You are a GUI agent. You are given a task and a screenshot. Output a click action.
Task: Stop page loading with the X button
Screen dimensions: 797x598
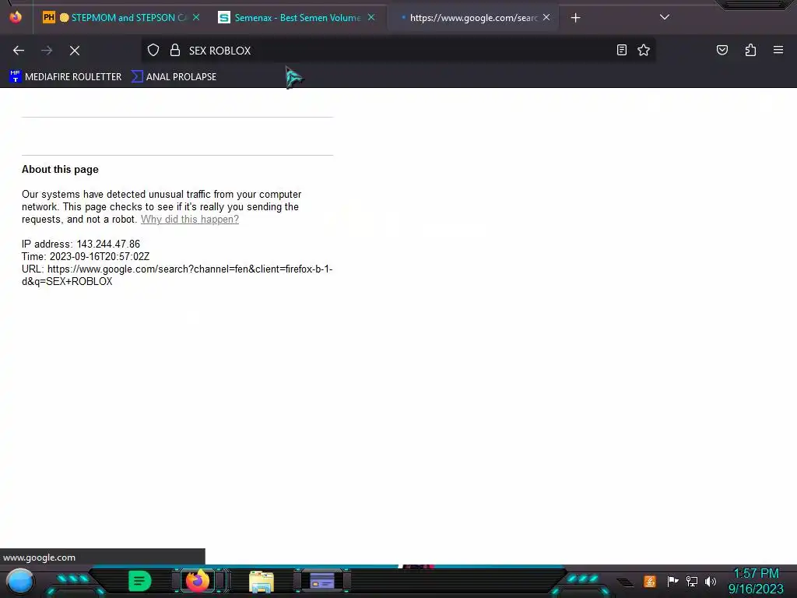coord(75,51)
